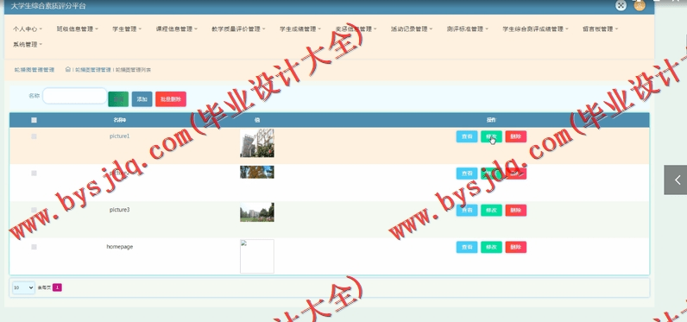687x322 pixels.
Task: Open the 活动记录管理 menu
Action: click(x=412, y=28)
